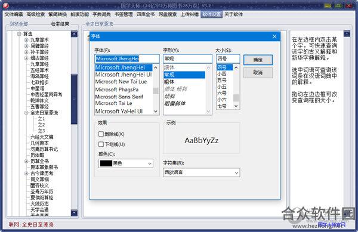
Task: Click the font name list scrollbar thumb
Action: [x=156, y=91]
